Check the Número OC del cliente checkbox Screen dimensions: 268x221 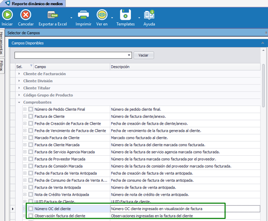coord(31,209)
